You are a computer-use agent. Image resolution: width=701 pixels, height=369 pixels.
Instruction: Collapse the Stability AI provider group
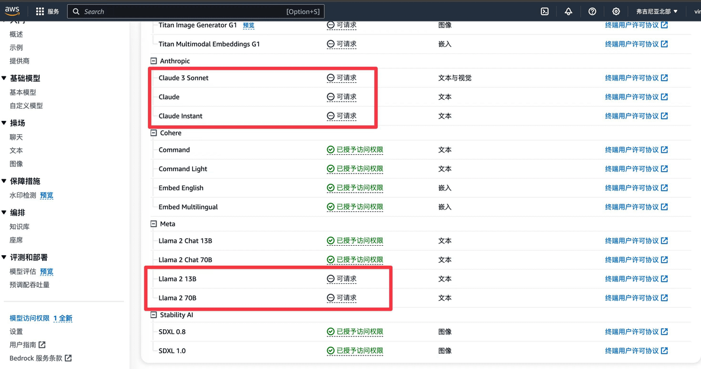point(154,315)
